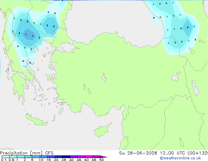Click the legend label '40'
The image size is (208, 161).
(x=86, y=160)
